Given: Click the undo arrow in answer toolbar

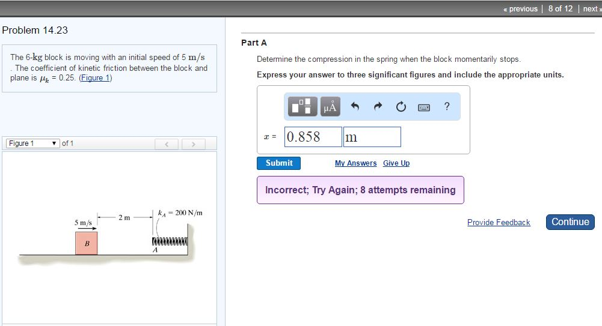Looking at the screenshot, I should click(x=355, y=107).
